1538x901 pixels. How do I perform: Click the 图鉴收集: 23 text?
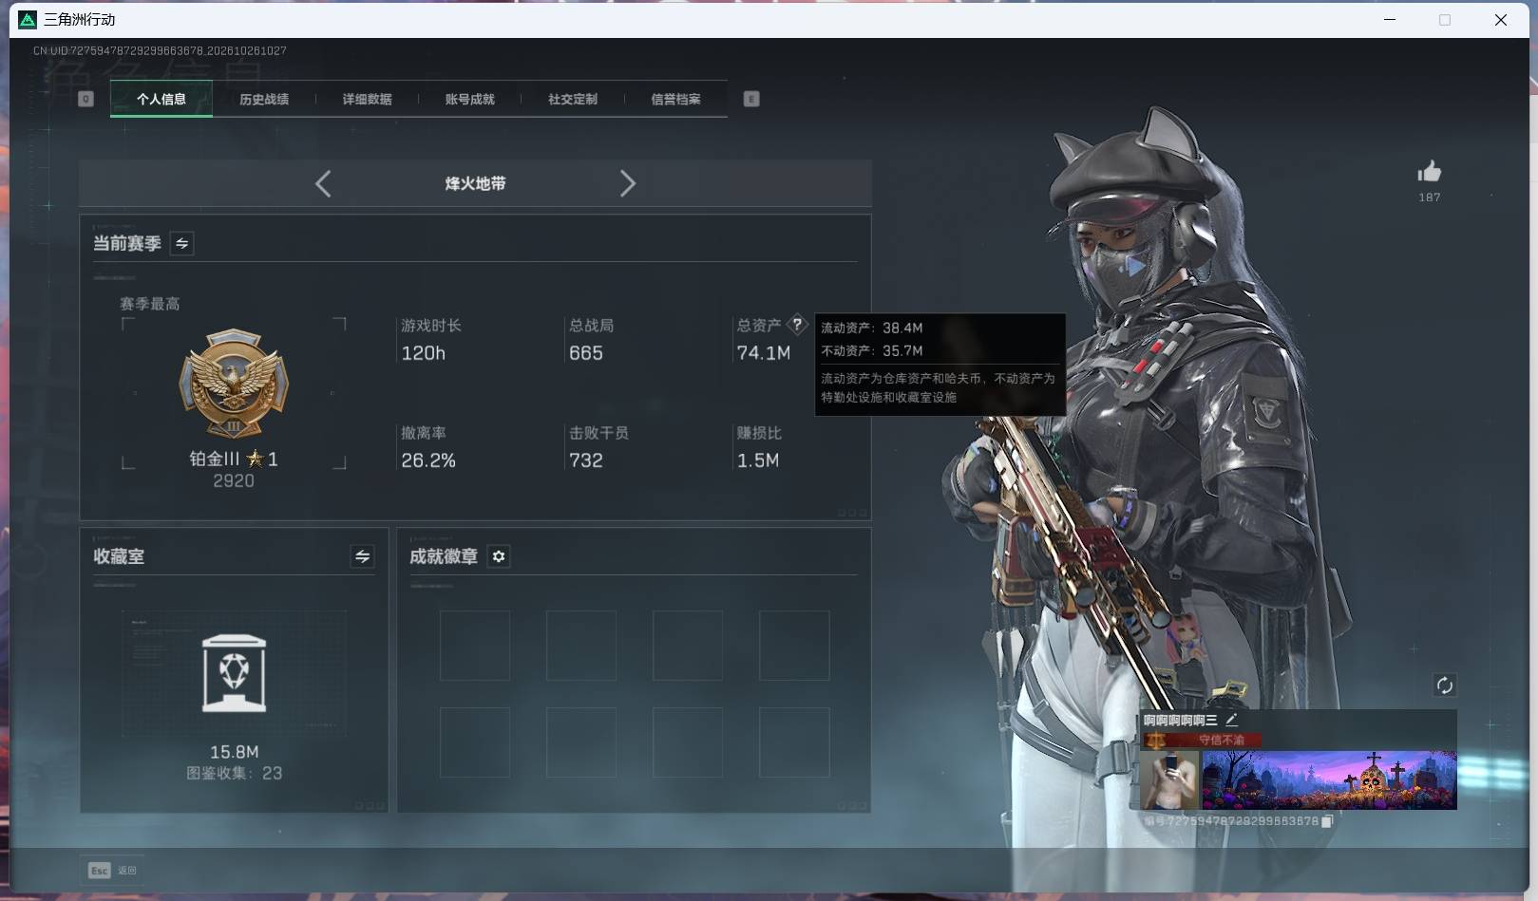[235, 773]
